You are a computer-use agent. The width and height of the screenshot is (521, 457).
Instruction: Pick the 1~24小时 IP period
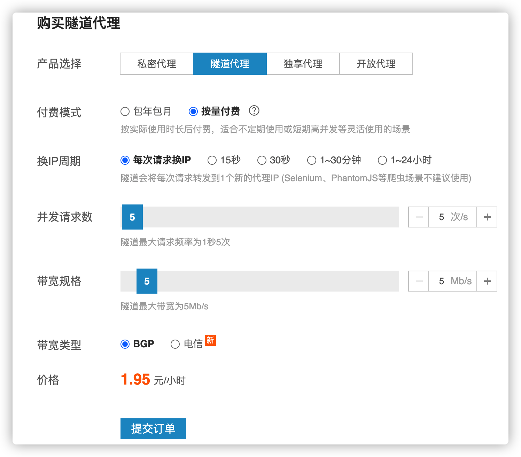coord(382,160)
